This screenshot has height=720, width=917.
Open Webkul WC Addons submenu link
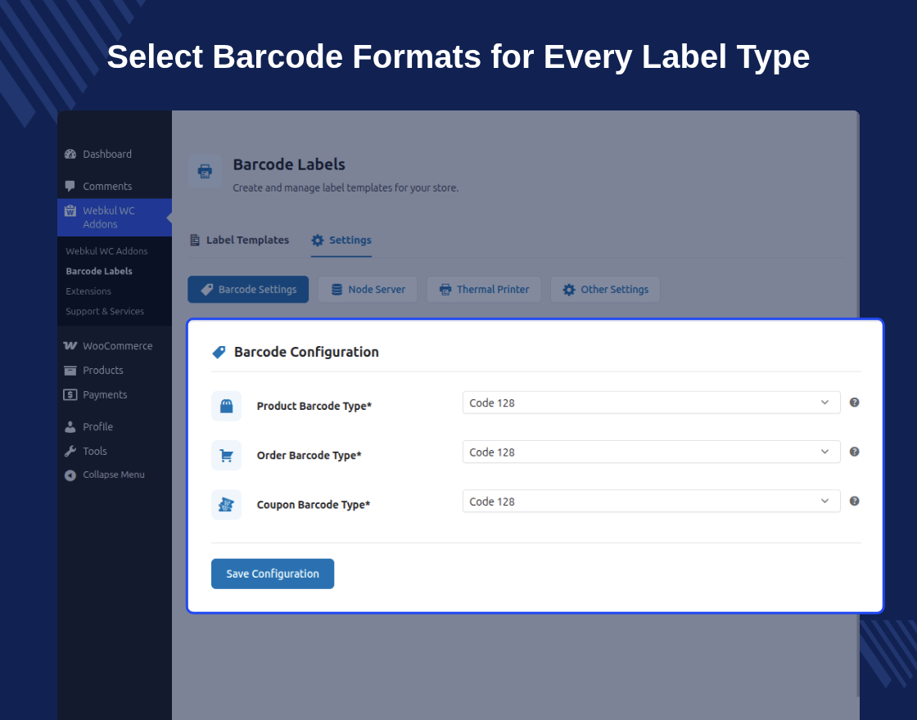(106, 251)
